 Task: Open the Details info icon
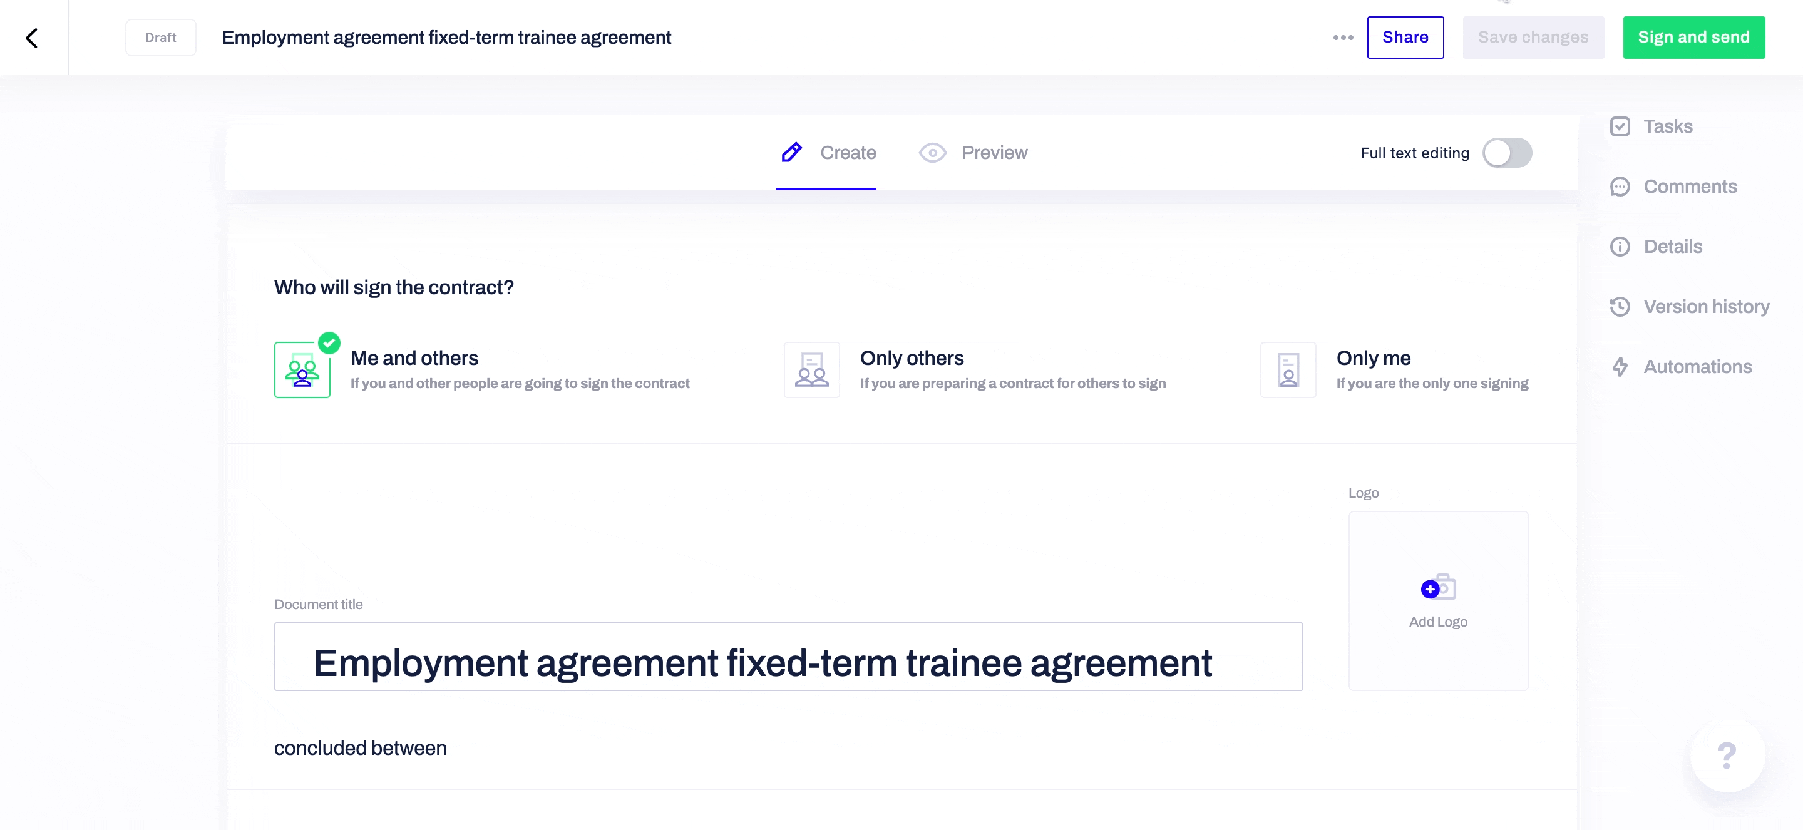click(1620, 247)
